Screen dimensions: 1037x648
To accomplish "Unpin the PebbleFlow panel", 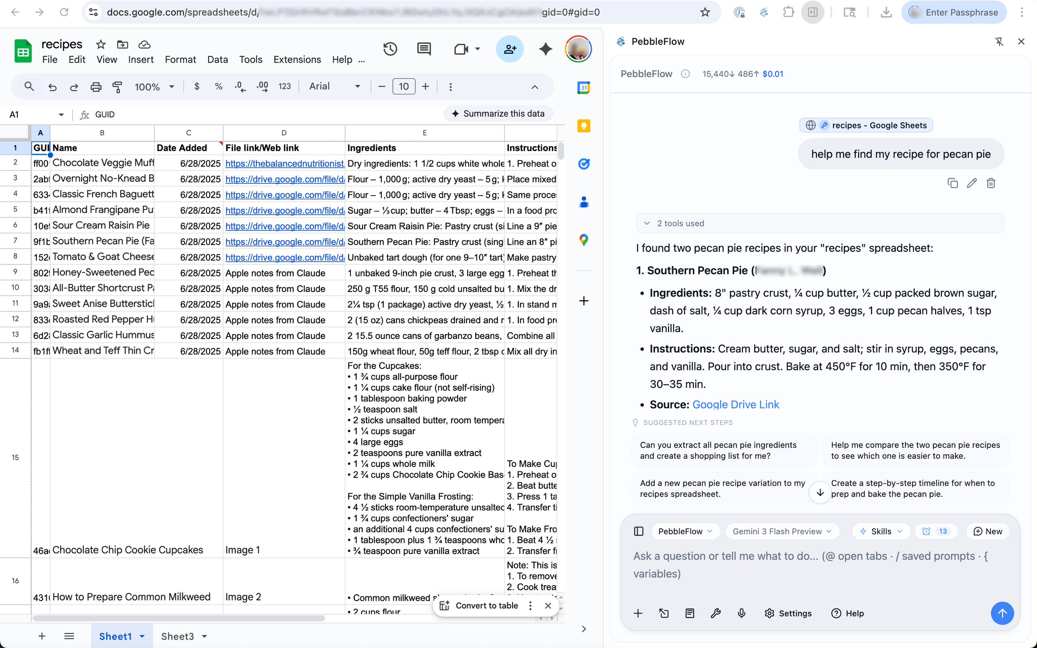I will (x=999, y=41).
